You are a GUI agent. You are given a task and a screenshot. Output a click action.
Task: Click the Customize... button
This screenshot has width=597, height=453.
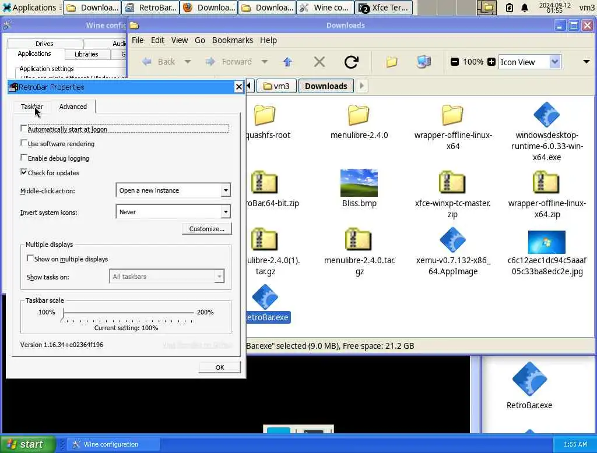pyautogui.click(x=207, y=229)
